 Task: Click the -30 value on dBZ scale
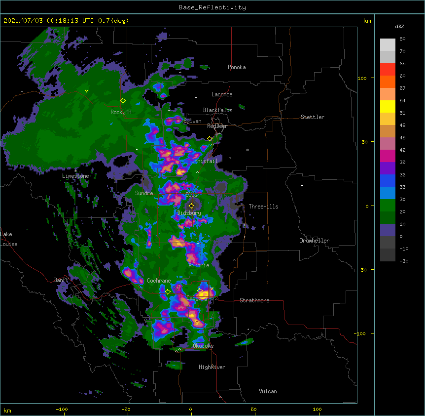coord(404,261)
